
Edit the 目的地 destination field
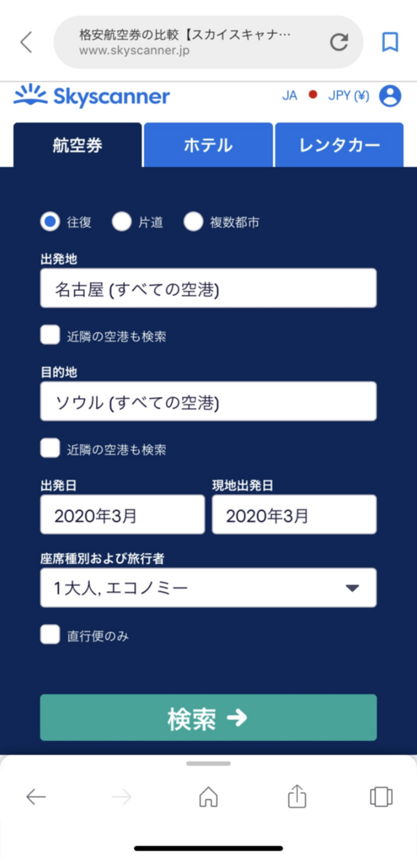(x=208, y=402)
